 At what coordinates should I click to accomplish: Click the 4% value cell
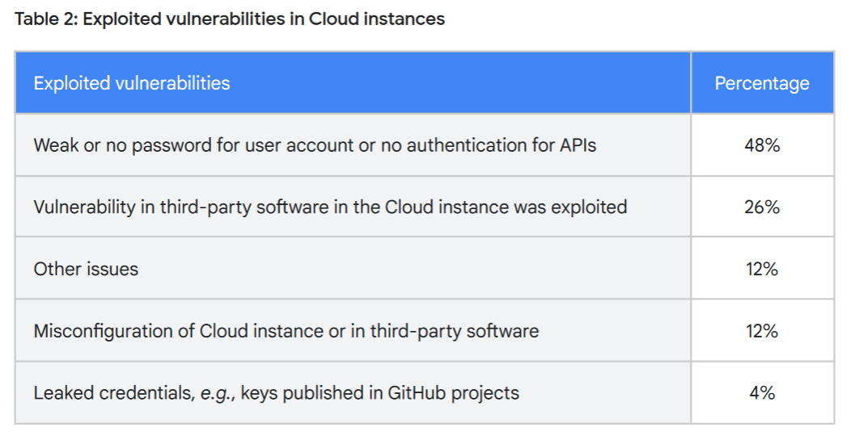(762, 393)
